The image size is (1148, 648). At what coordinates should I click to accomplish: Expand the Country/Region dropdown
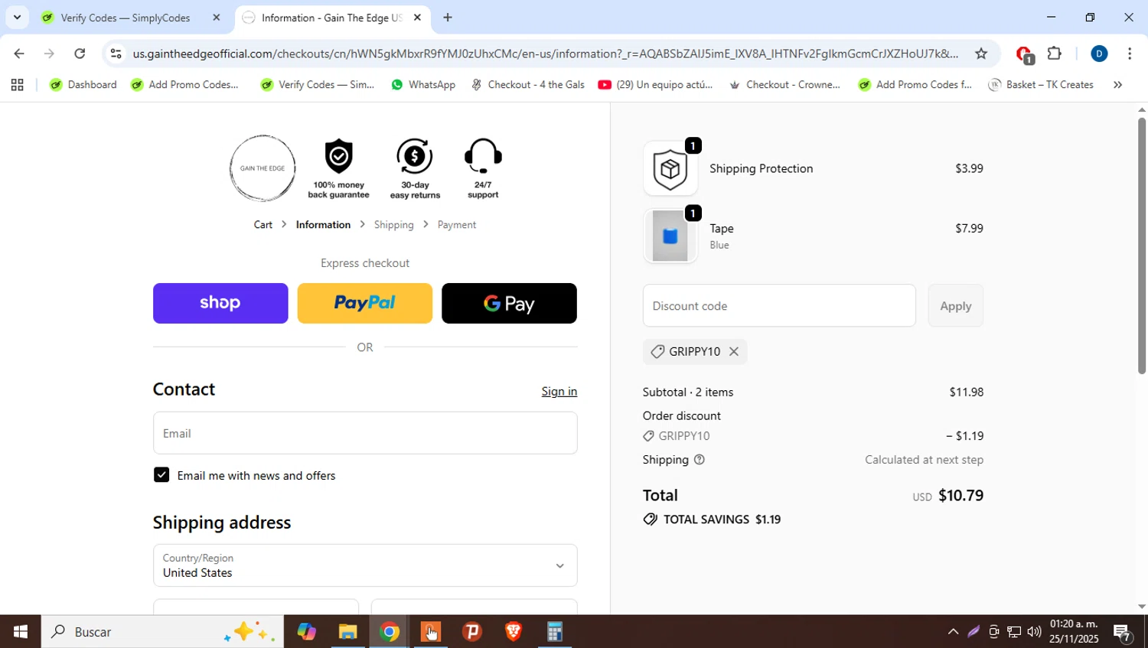365,565
